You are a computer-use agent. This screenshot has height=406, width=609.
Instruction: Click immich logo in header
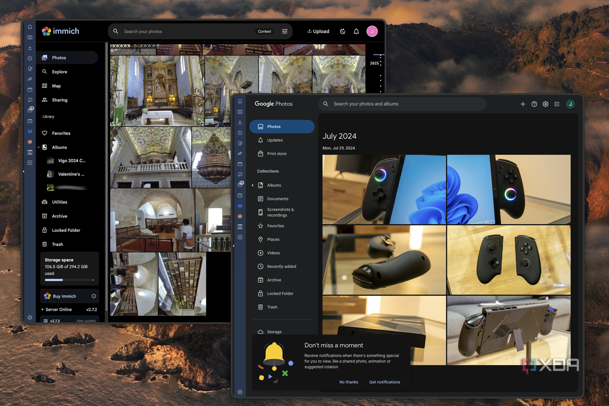click(x=61, y=31)
